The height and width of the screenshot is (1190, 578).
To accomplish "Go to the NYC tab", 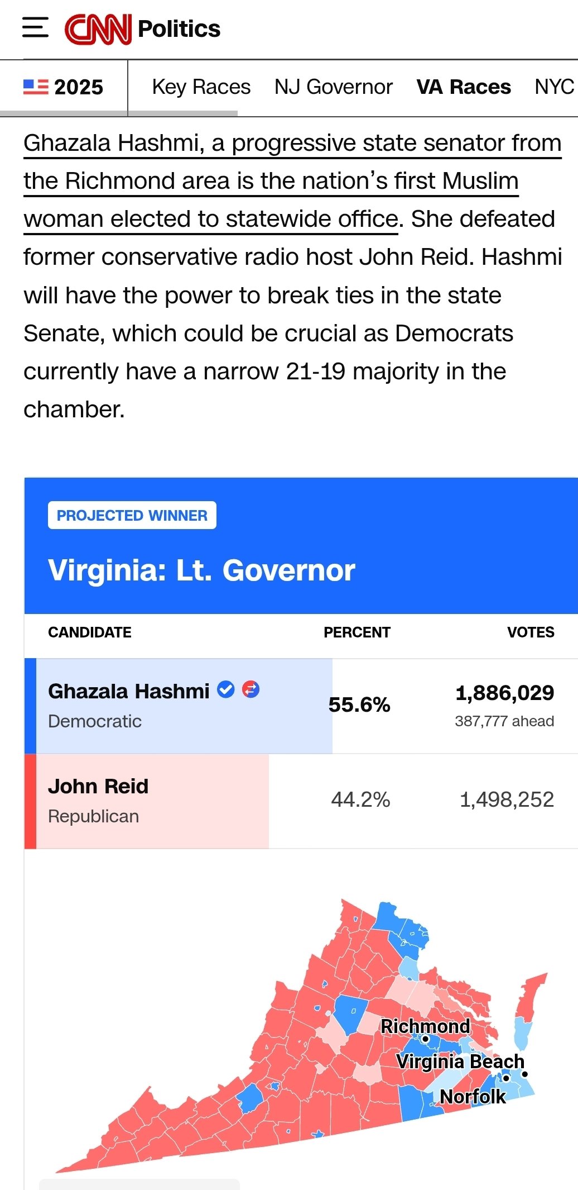I will click(x=554, y=87).
